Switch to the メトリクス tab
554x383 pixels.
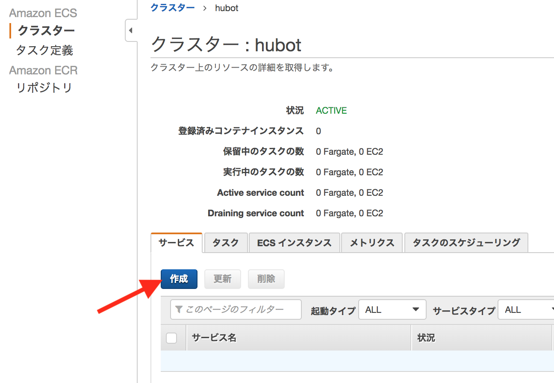(x=372, y=243)
